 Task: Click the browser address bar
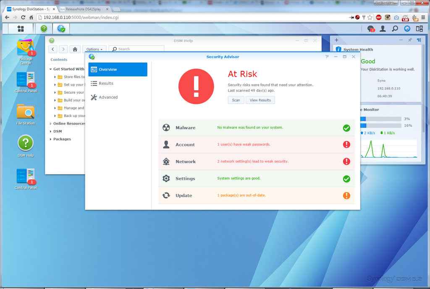tap(192, 18)
